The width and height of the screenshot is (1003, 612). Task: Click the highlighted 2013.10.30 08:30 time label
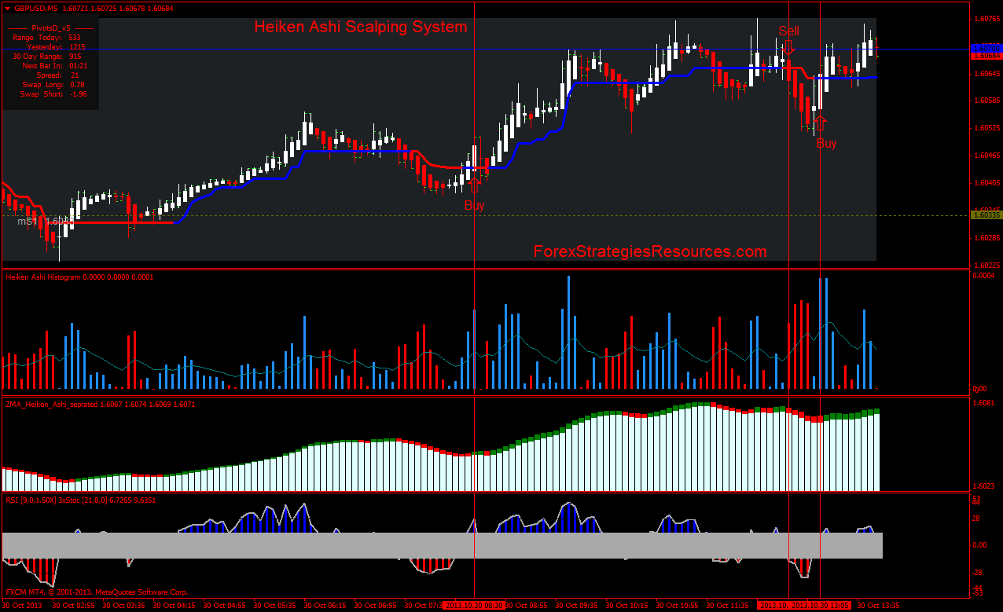coord(472,606)
